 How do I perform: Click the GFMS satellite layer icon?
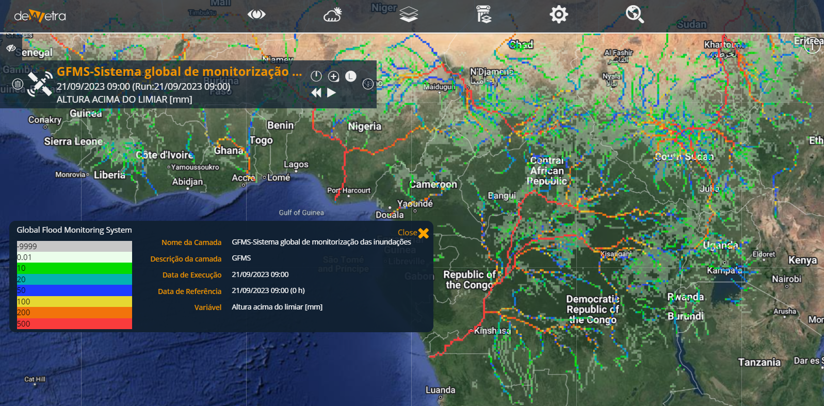[40, 84]
